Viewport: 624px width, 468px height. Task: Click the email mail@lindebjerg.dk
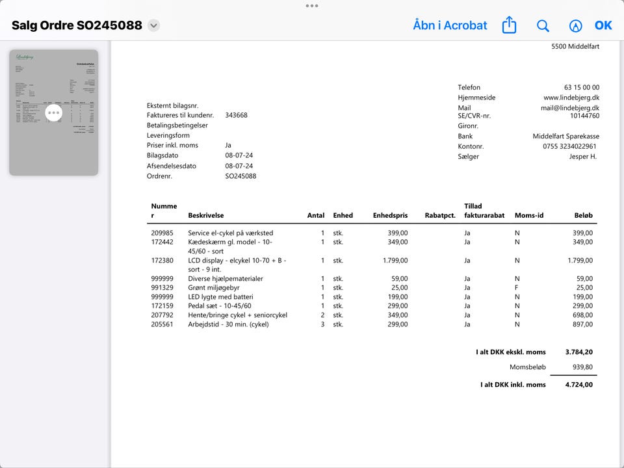coord(570,108)
